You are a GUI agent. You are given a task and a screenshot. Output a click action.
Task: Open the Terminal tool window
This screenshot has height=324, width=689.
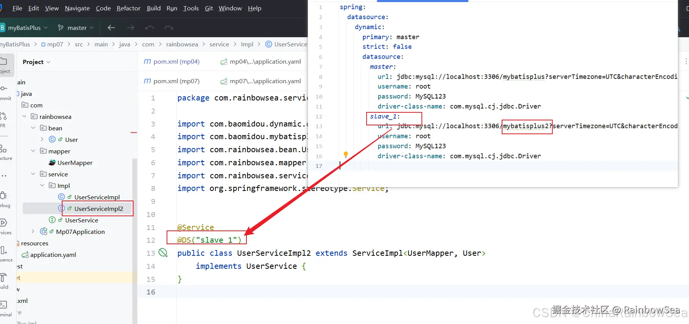click(5, 309)
